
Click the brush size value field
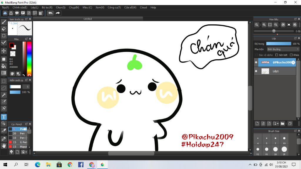pos(26,87)
